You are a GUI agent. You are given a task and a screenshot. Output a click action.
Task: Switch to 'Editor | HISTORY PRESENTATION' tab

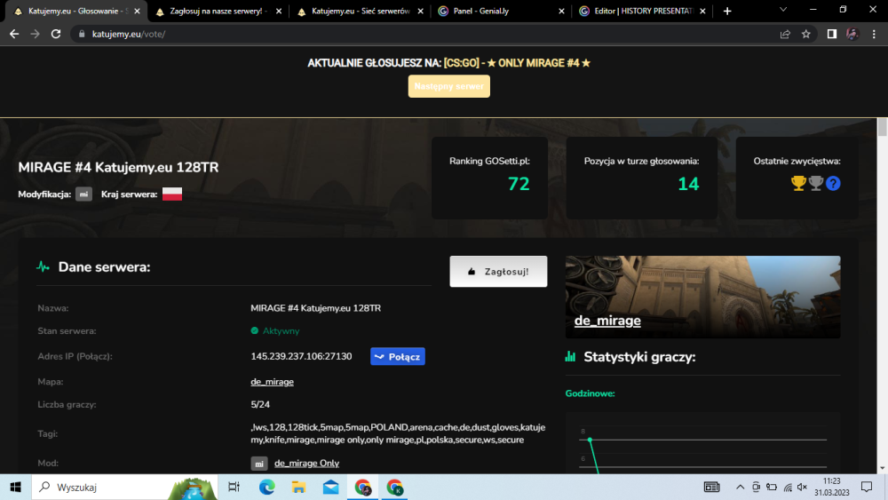(x=643, y=12)
